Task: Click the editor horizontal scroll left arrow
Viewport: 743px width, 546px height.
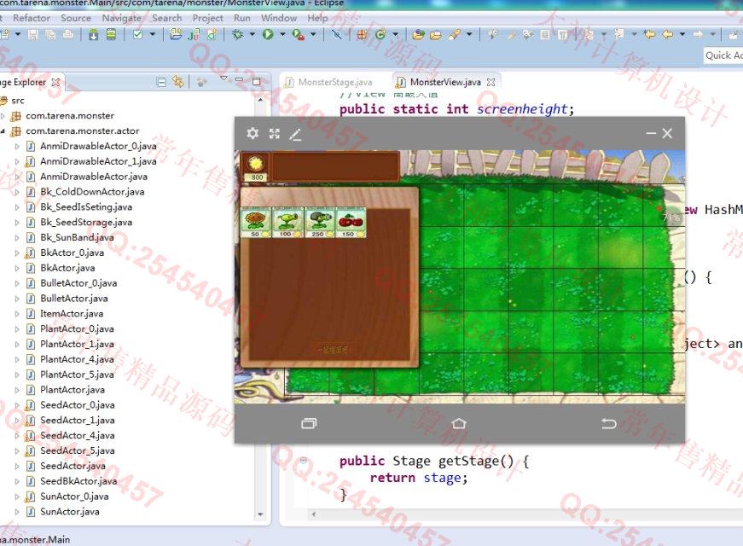Action: (313, 514)
